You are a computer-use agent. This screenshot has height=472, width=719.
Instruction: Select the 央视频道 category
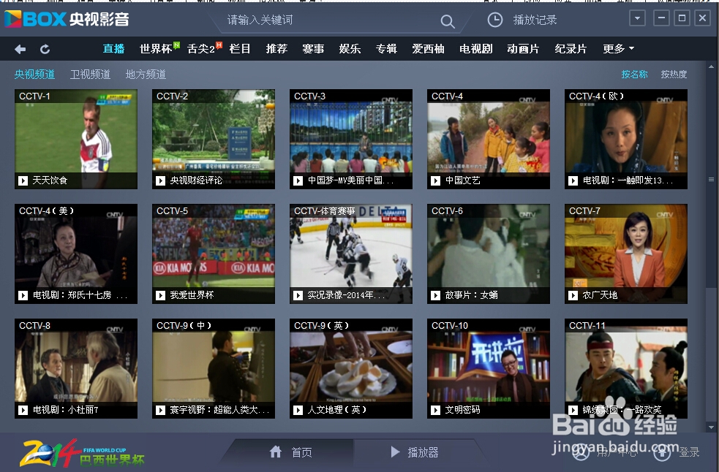(x=34, y=75)
